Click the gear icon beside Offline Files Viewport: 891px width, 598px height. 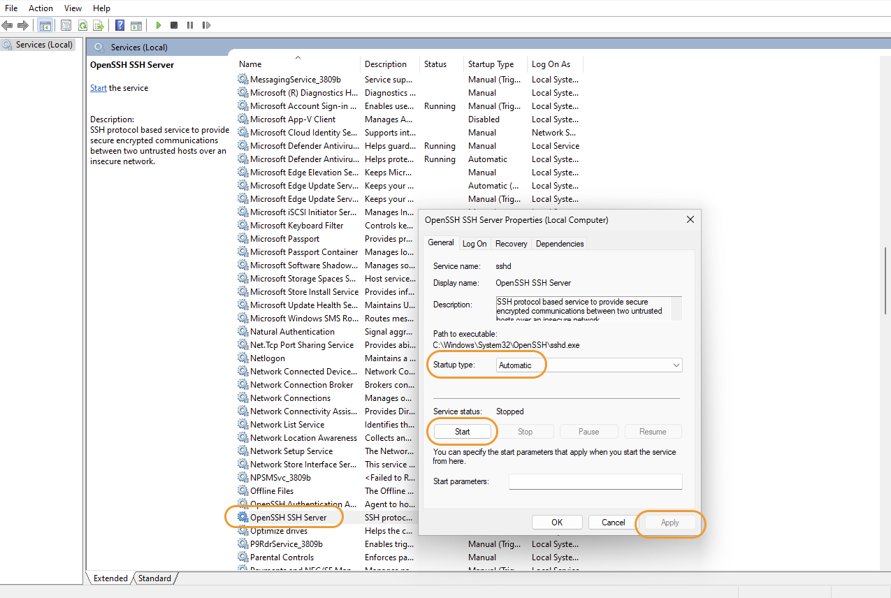click(x=243, y=491)
